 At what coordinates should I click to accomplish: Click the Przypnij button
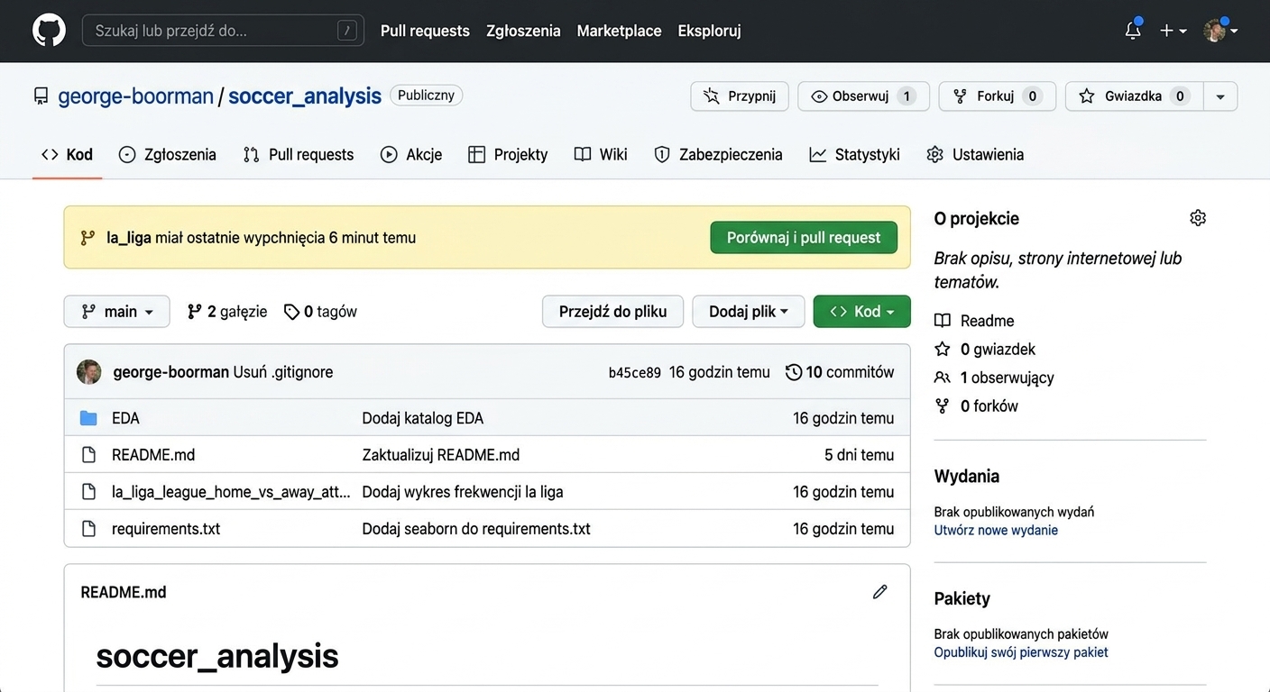pos(740,96)
